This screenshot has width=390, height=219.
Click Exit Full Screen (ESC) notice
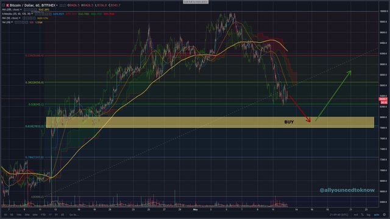click(196, 2)
